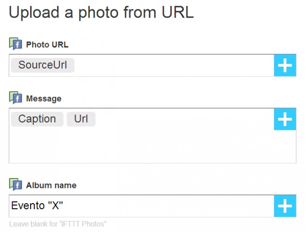Screen dimensions: 306x232
Task: Click the plus button beside Album name field
Action: coord(285,206)
